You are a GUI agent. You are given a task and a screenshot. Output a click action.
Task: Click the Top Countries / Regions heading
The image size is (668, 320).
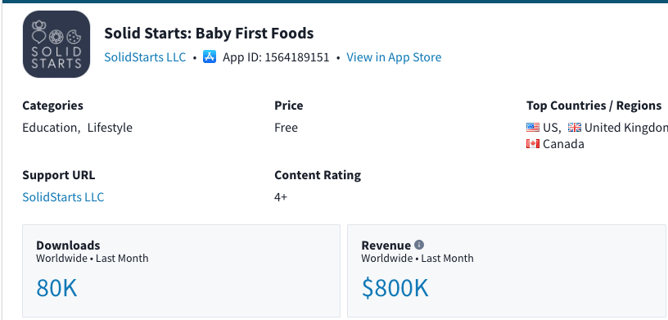tap(594, 106)
